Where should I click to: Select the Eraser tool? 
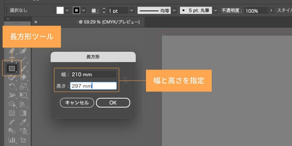[23, 77]
